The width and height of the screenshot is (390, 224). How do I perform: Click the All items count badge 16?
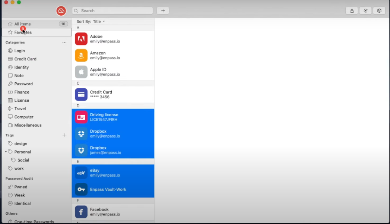(x=63, y=24)
